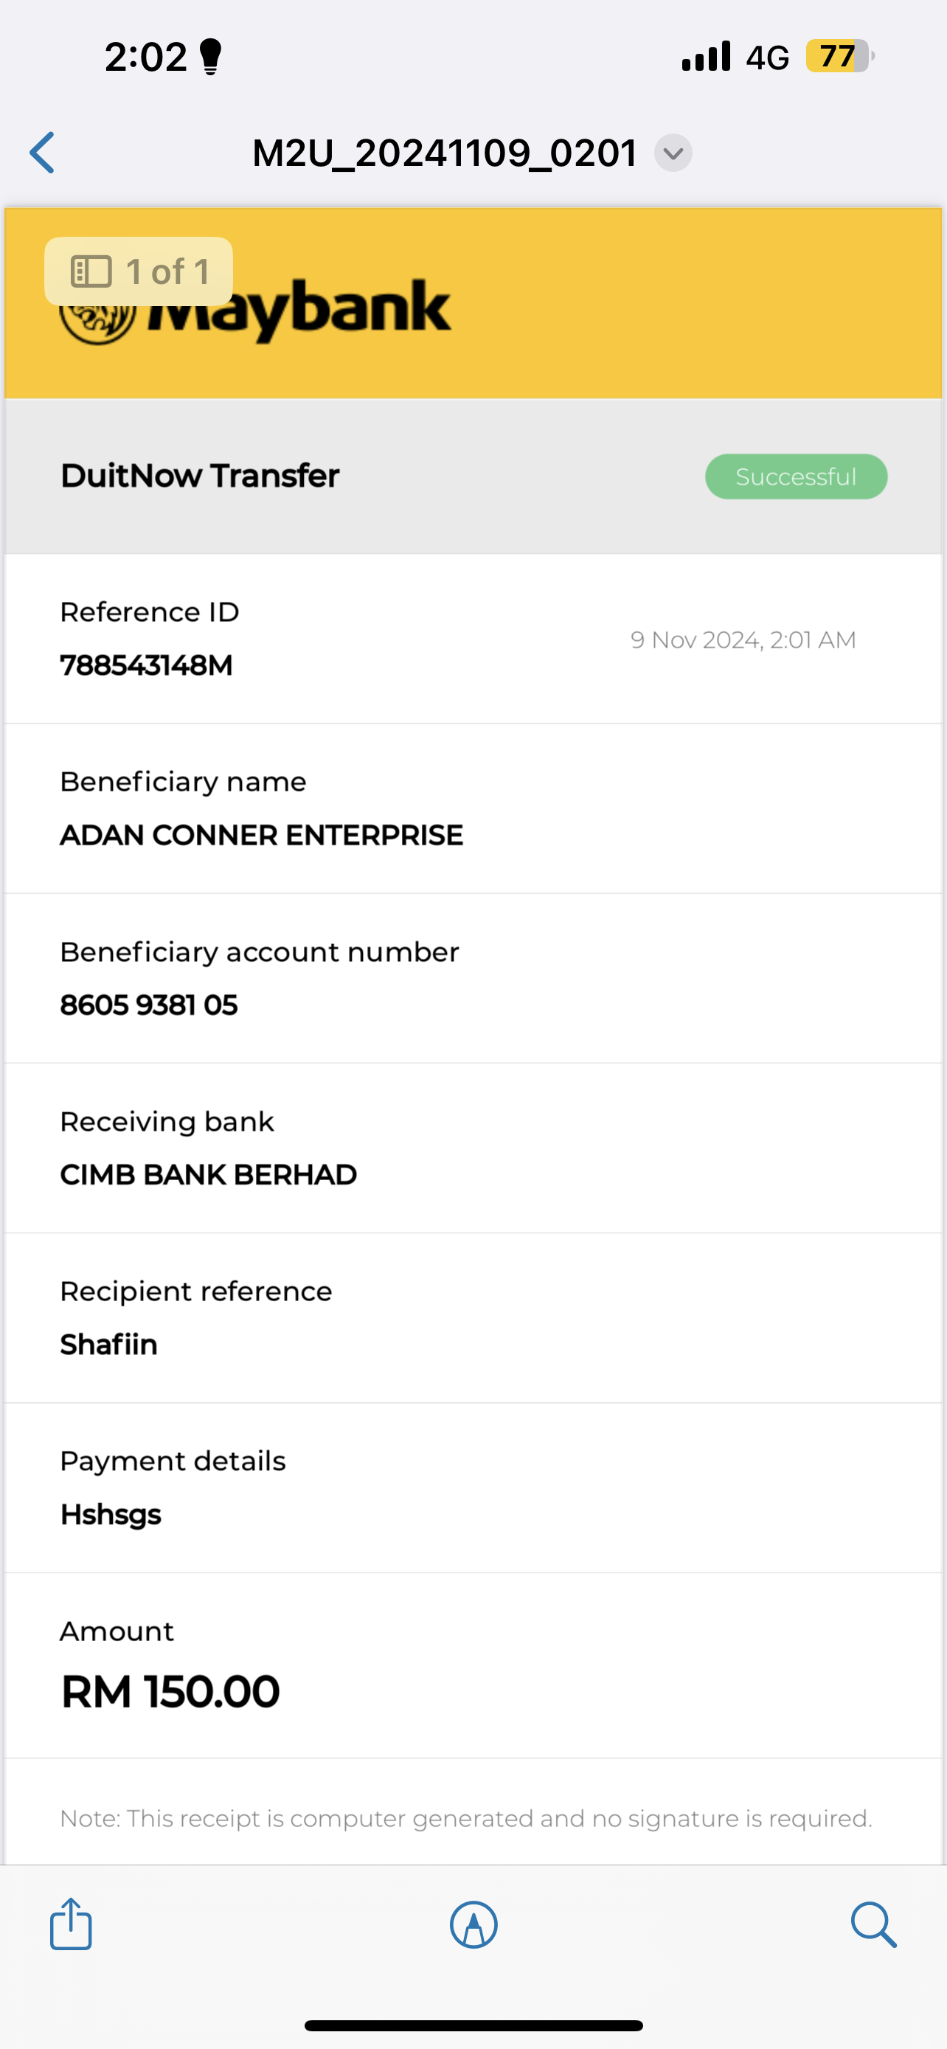Image resolution: width=947 pixels, height=2049 pixels.
Task: Tap the battery level indicator
Action: [x=839, y=57]
